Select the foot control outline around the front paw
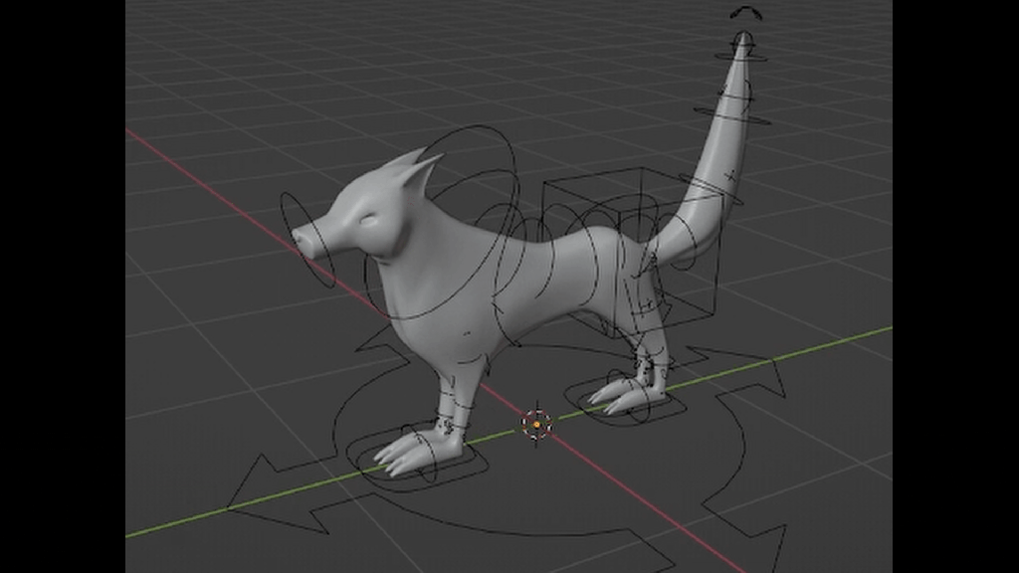 click(x=473, y=466)
